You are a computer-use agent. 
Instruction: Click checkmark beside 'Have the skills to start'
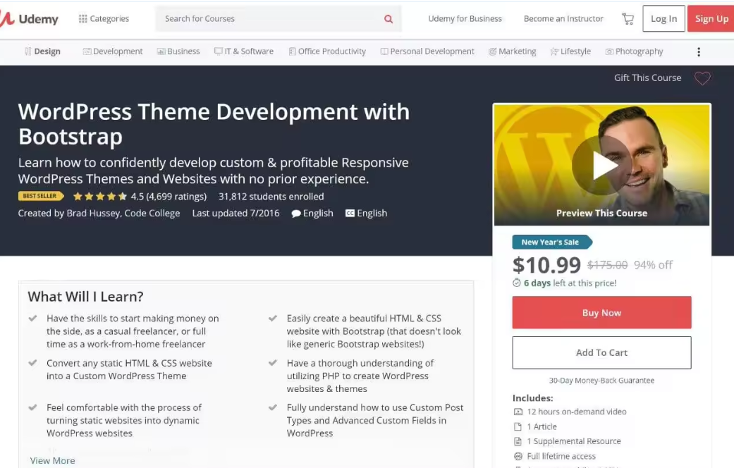tap(32, 319)
